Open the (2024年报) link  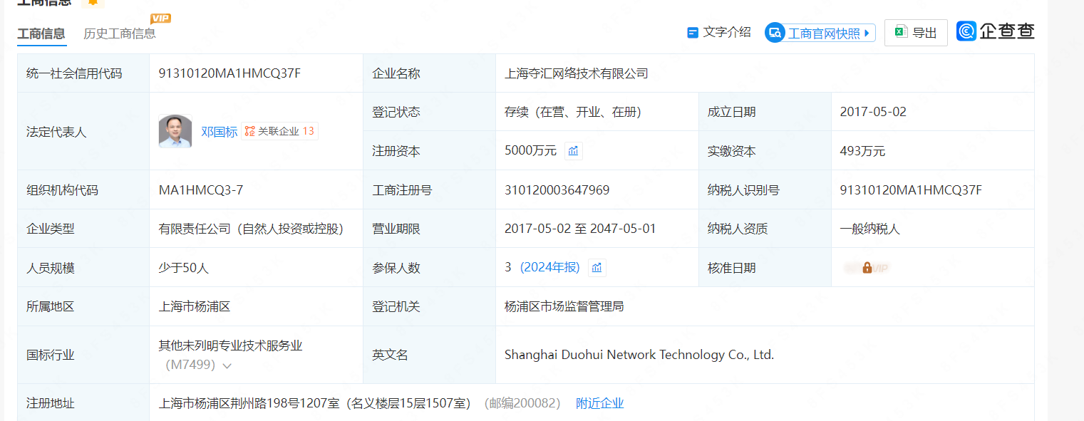(x=550, y=268)
